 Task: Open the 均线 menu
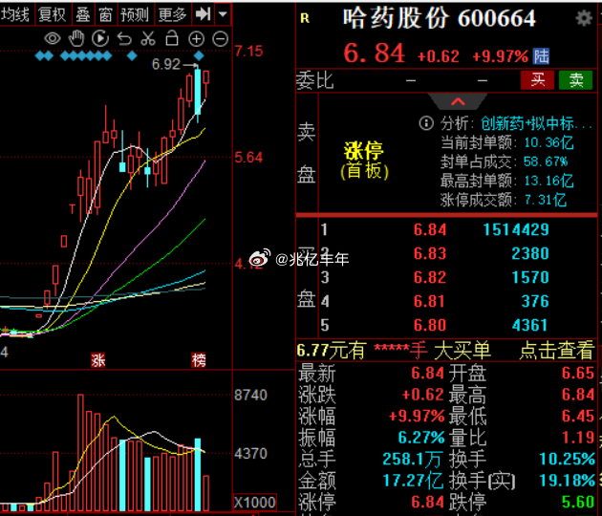pyautogui.click(x=15, y=14)
